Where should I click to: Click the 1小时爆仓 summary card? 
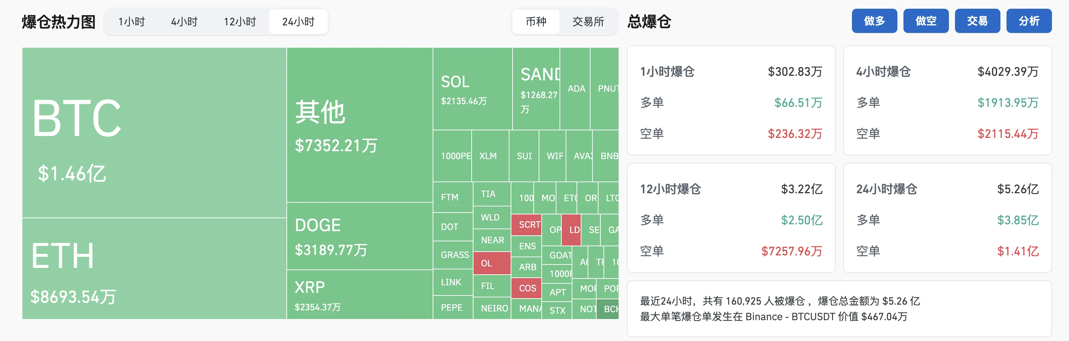[731, 100]
